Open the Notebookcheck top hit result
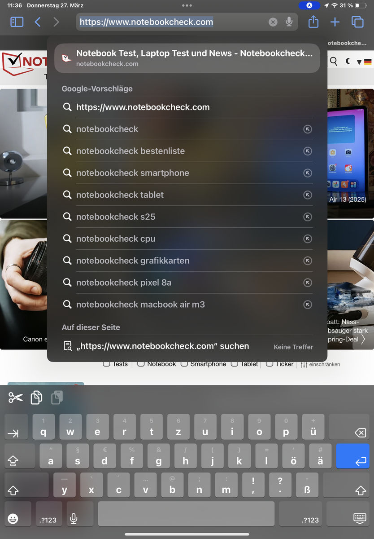374x539 pixels. [187, 58]
